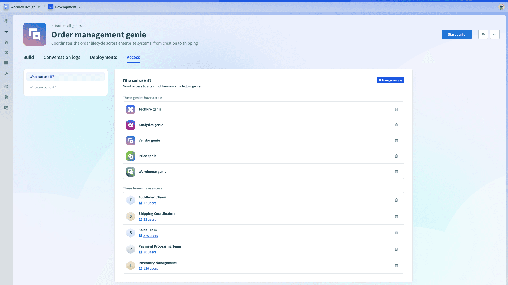Viewport: 508px width, 285px height.
Task: Remove Sales Team using trash icon
Action: 396,233
